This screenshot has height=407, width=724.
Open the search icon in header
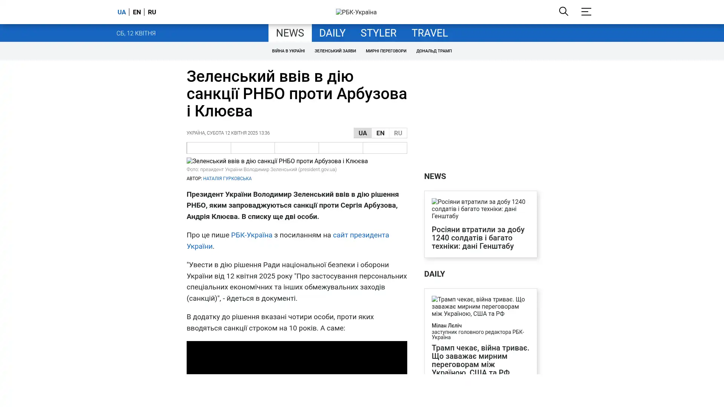563,12
